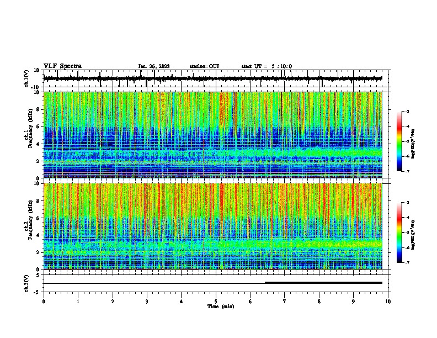This screenshot has width=437, height=338.
Task: Click the ch.1 color bar log(PSD) label
Action: [413, 144]
